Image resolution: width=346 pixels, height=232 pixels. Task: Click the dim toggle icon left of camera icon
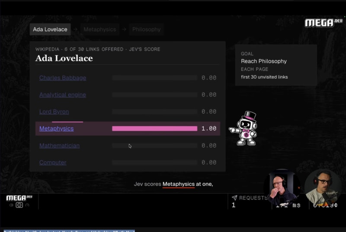pyautogui.click(x=11, y=205)
